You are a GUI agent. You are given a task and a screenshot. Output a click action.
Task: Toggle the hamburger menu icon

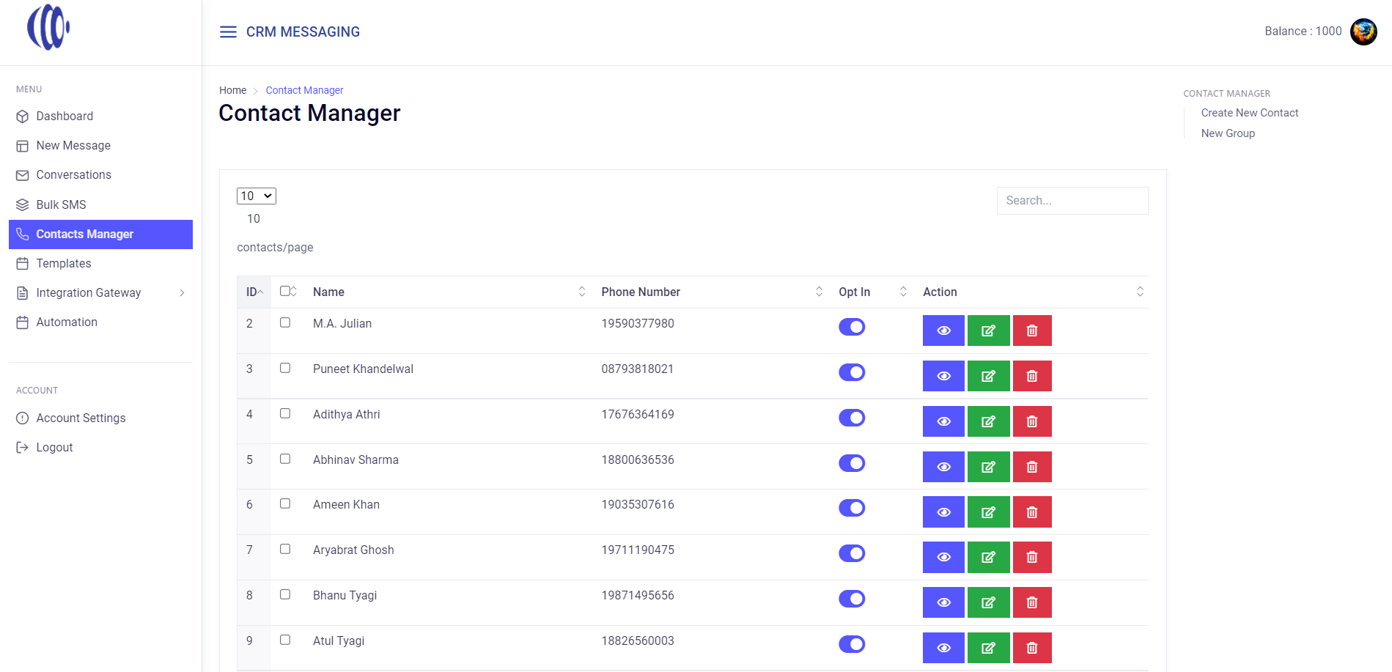point(228,32)
